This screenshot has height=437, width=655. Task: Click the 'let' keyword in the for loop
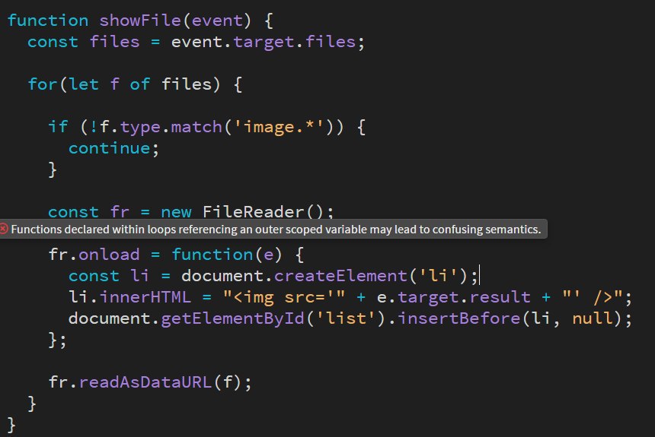point(84,84)
